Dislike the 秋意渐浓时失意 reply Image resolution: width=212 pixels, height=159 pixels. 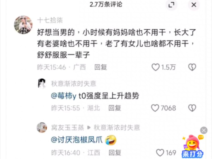pos(192,108)
